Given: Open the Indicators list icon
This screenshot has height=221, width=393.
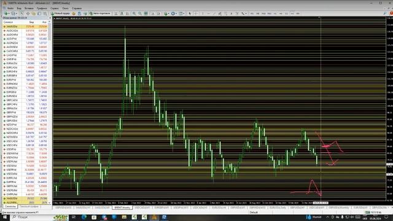Looking at the screenshot, I should click(165, 14).
